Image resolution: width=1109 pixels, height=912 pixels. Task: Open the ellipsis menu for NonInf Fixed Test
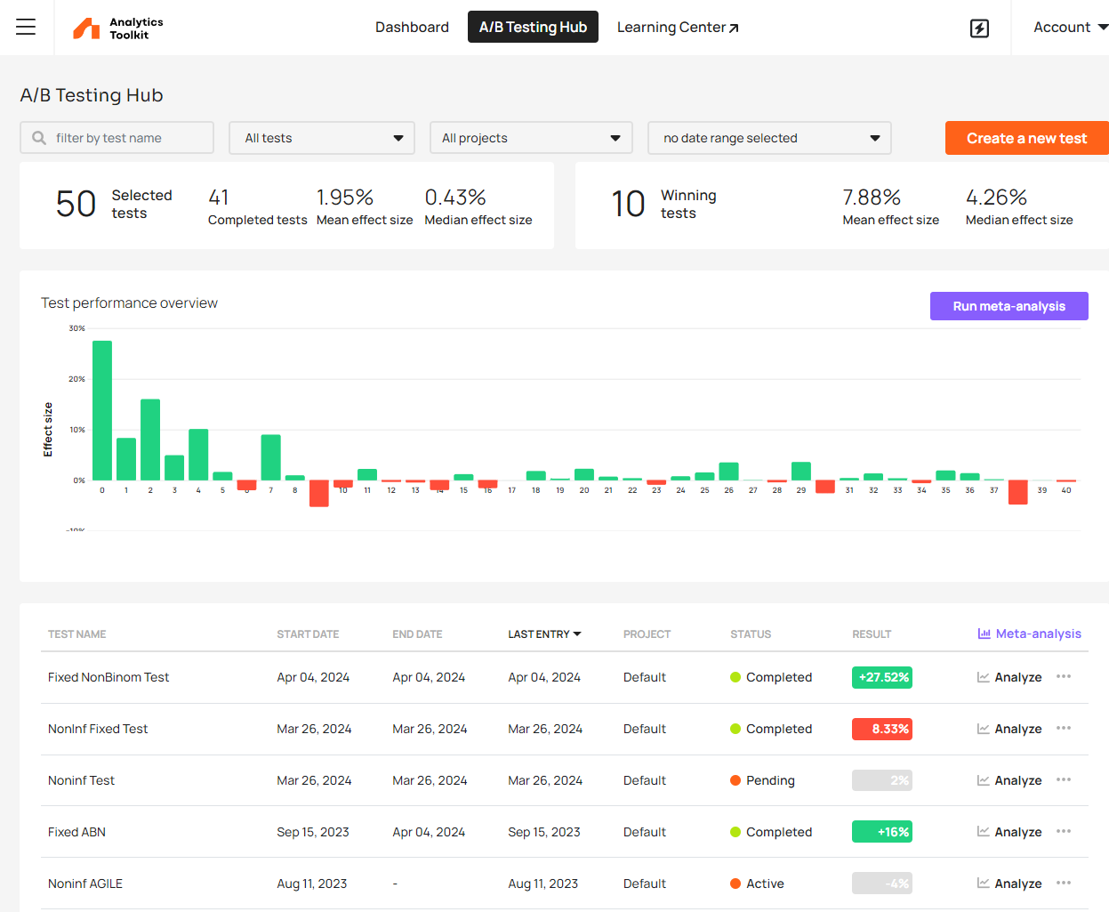coord(1064,728)
